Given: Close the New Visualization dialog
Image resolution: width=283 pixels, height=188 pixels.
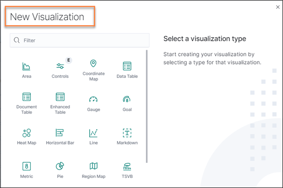Looking at the screenshot, I should pos(278,7).
